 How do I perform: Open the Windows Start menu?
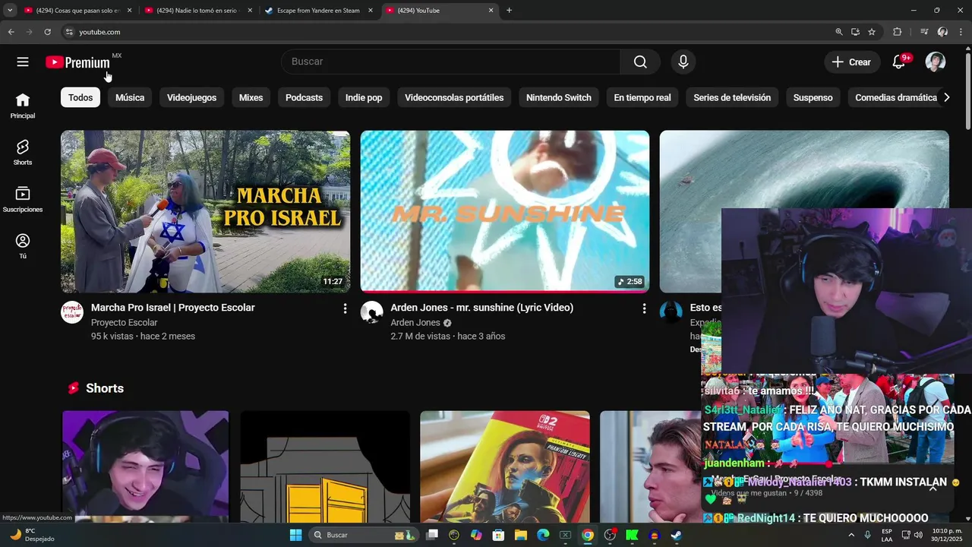295,535
